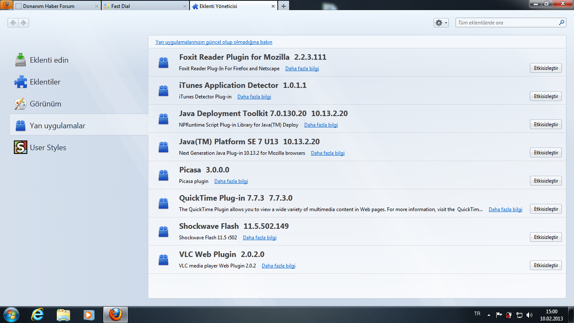574x323 pixels.
Task: Click the back navigation arrow
Action: coord(13,23)
